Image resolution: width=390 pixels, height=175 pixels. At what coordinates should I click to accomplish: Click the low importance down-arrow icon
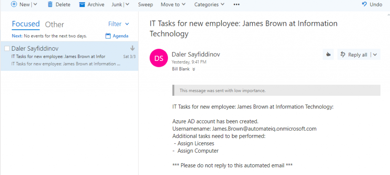(x=133, y=48)
